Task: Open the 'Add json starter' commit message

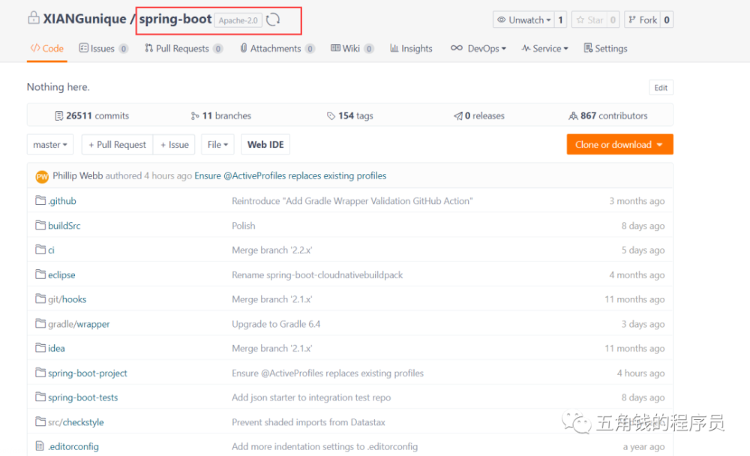Action: 311,397
